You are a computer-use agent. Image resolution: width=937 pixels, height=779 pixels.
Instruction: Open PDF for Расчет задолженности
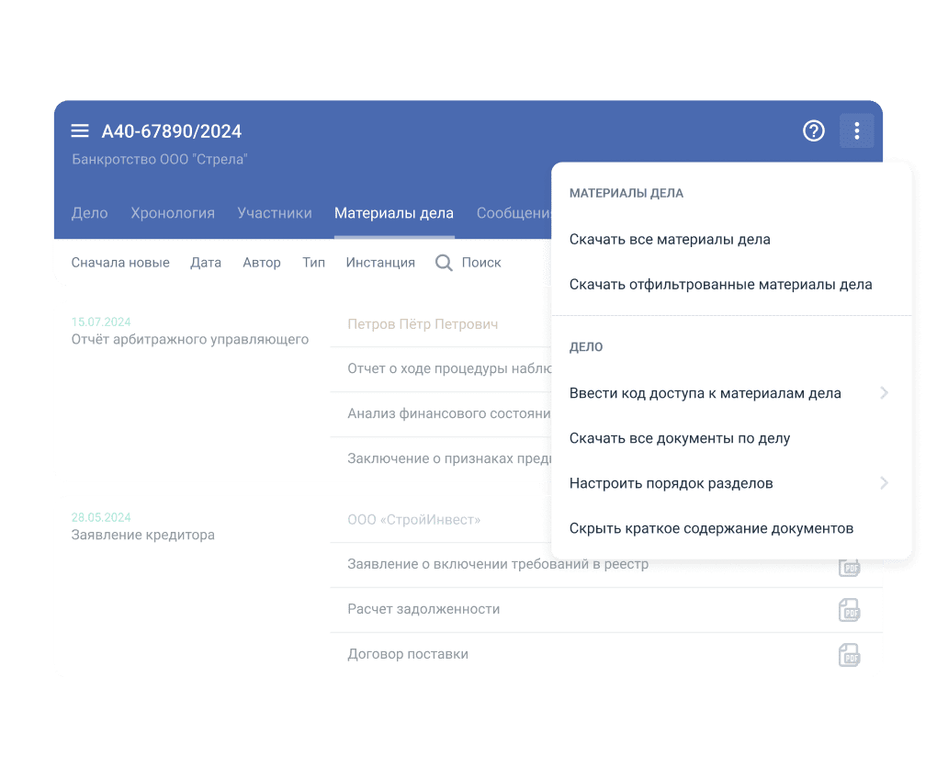[x=849, y=610]
